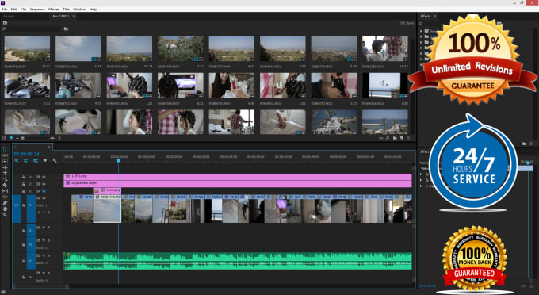Select the Track Select Forward tool
Screen dimensions: 539x295
(5, 155)
